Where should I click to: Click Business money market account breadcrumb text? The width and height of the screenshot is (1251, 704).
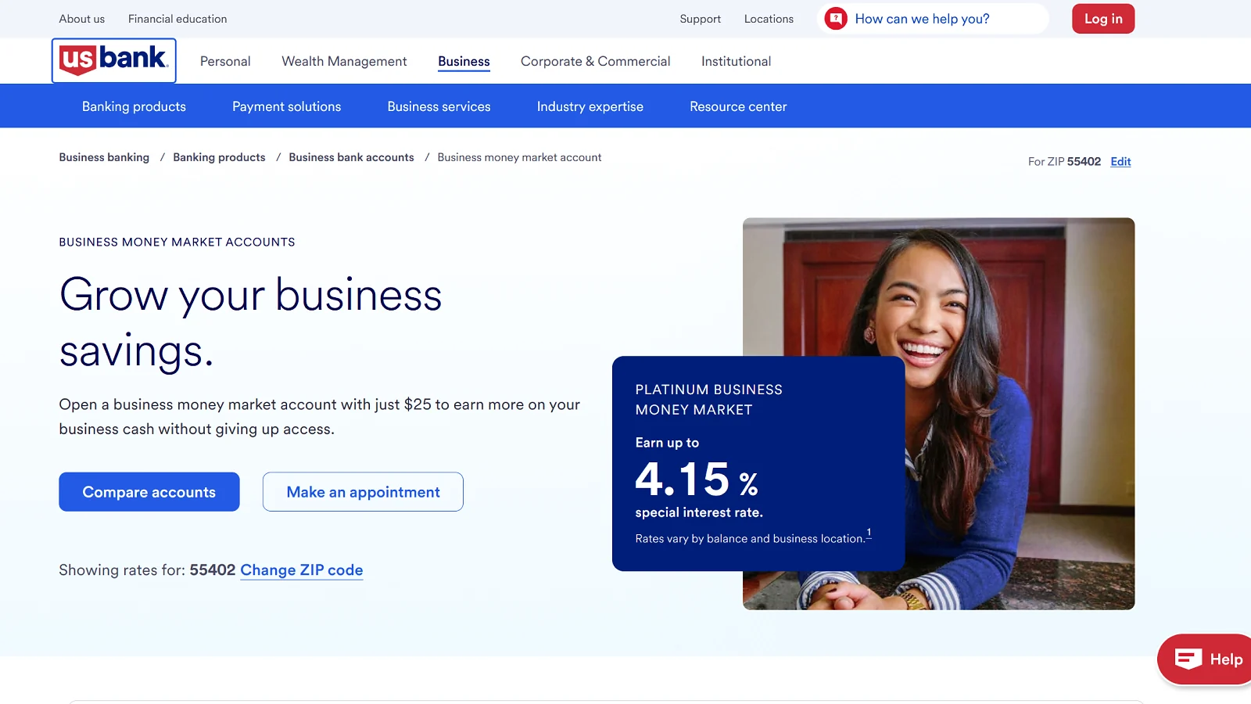click(x=519, y=157)
